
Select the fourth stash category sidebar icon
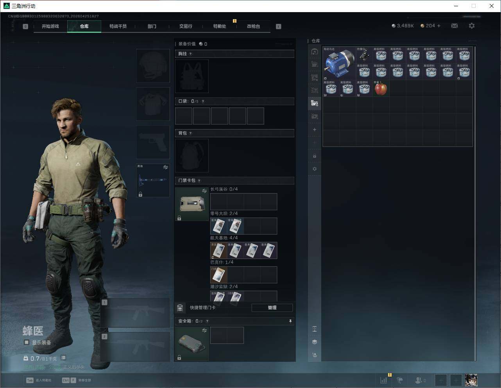(315, 90)
